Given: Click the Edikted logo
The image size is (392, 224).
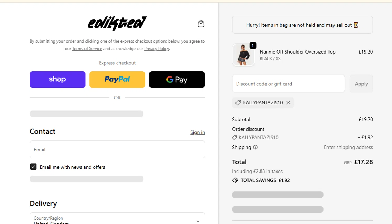Looking at the screenshot, I should point(117,23).
